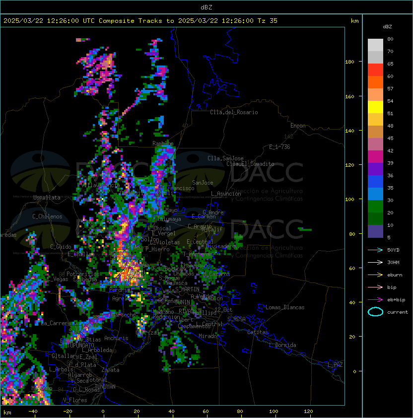Click the 'Uspallata' map label

(x=47, y=198)
